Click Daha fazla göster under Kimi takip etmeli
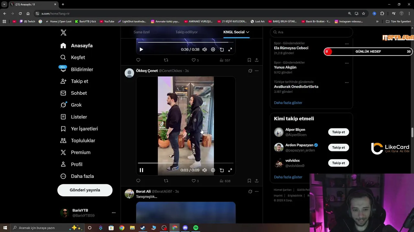The height and width of the screenshot is (232, 414). point(288,177)
